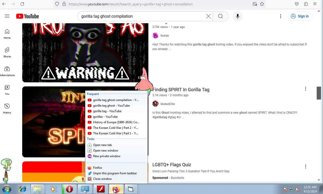Jump list: gorilla tag ghost compilation entry

[116, 100]
